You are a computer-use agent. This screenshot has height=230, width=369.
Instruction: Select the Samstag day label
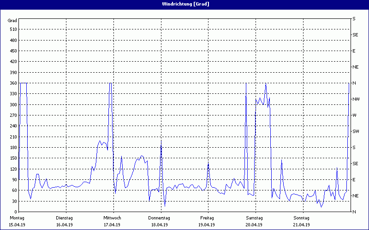255,218
